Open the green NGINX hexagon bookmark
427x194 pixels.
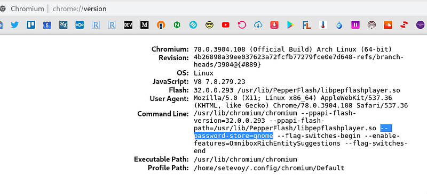coord(177,25)
